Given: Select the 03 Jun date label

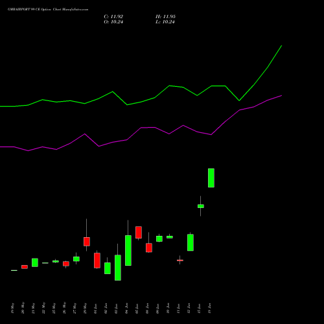Looking at the screenshot, I should (116, 308).
